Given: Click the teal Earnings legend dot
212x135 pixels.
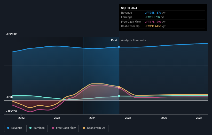Looking at the screenshot, I should click(x=30, y=128).
